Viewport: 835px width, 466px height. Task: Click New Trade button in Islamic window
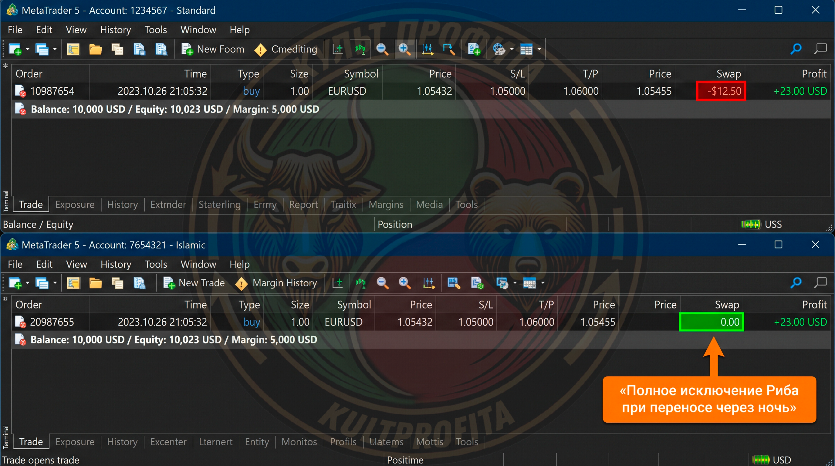[194, 283]
